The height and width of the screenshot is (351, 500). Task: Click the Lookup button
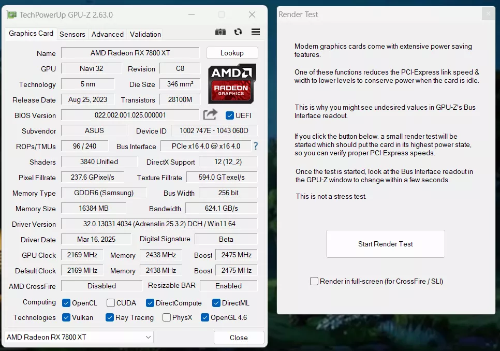232,53
